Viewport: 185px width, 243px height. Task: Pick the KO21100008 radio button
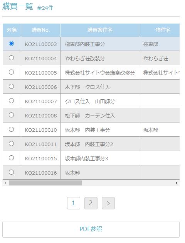point(11,115)
